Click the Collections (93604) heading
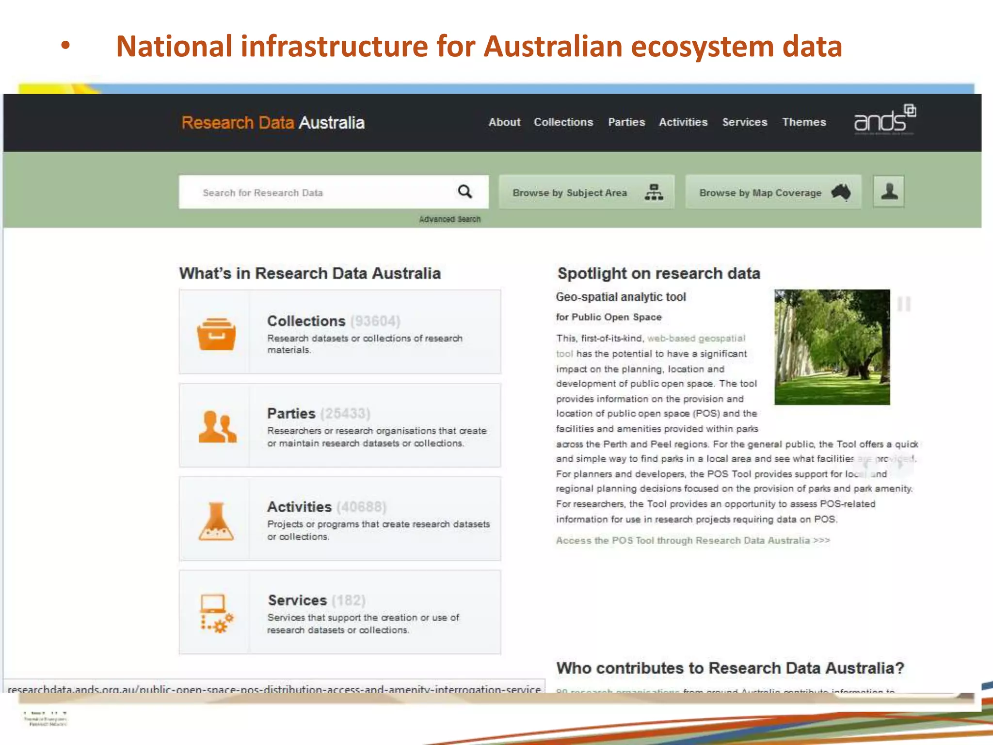Screen dimensions: 993x745 pyautogui.click(x=334, y=321)
